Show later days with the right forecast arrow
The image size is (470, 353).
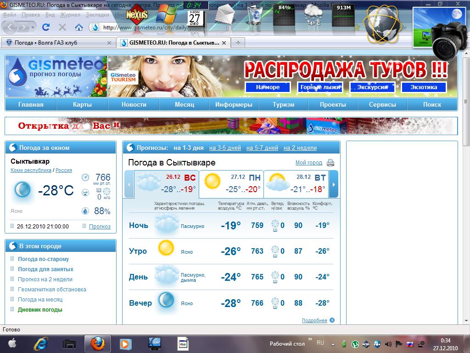[334, 184]
